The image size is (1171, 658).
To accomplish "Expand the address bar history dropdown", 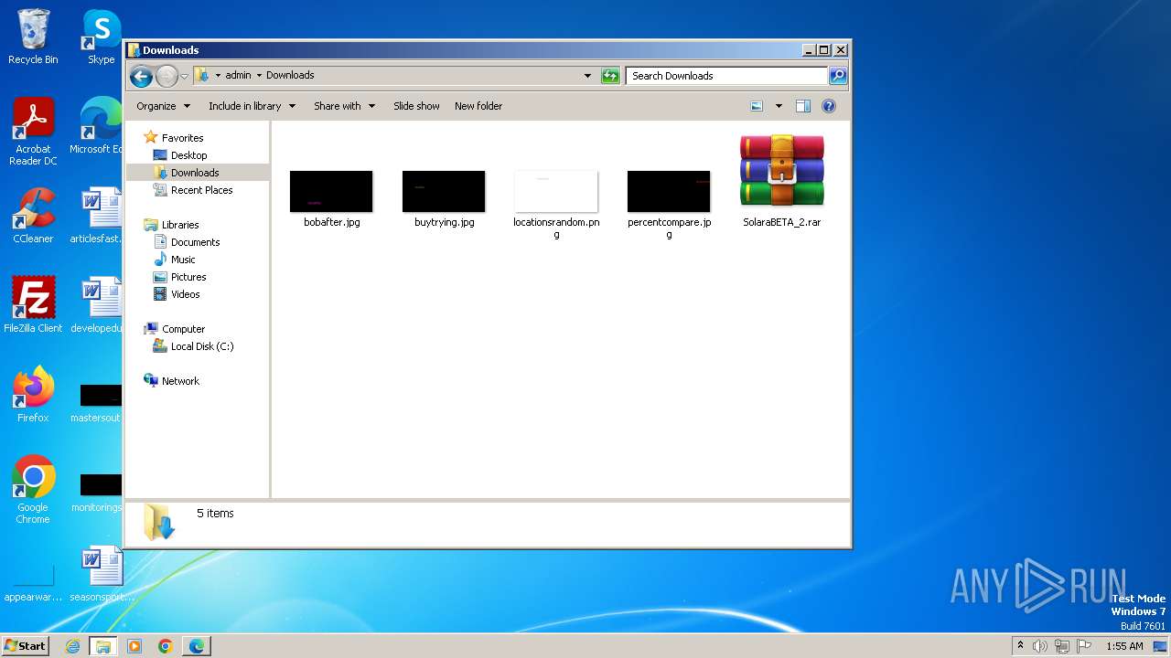I will coord(587,76).
